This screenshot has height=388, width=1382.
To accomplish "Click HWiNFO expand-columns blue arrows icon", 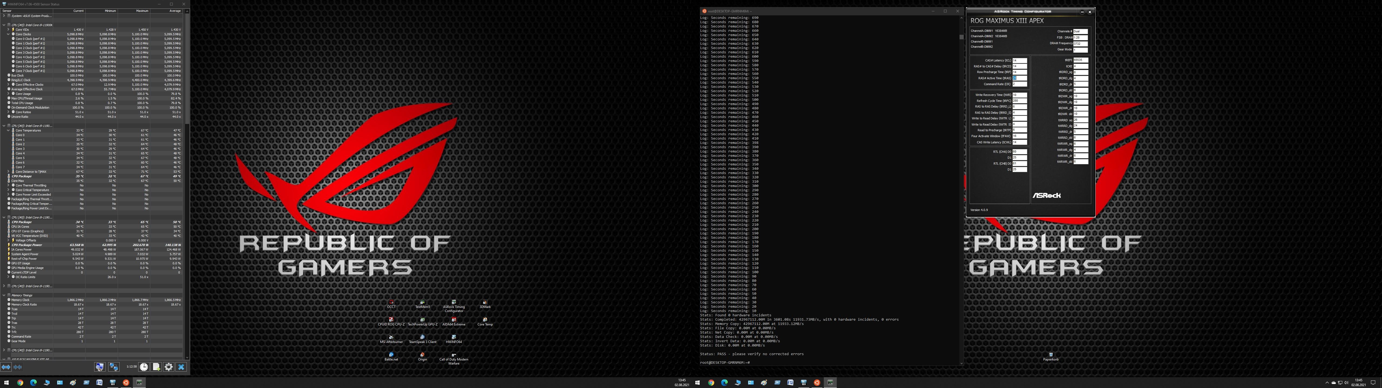I will (6, 367).
